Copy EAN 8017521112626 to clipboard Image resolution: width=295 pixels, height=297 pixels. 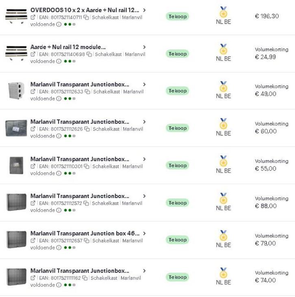click(87, 129)
